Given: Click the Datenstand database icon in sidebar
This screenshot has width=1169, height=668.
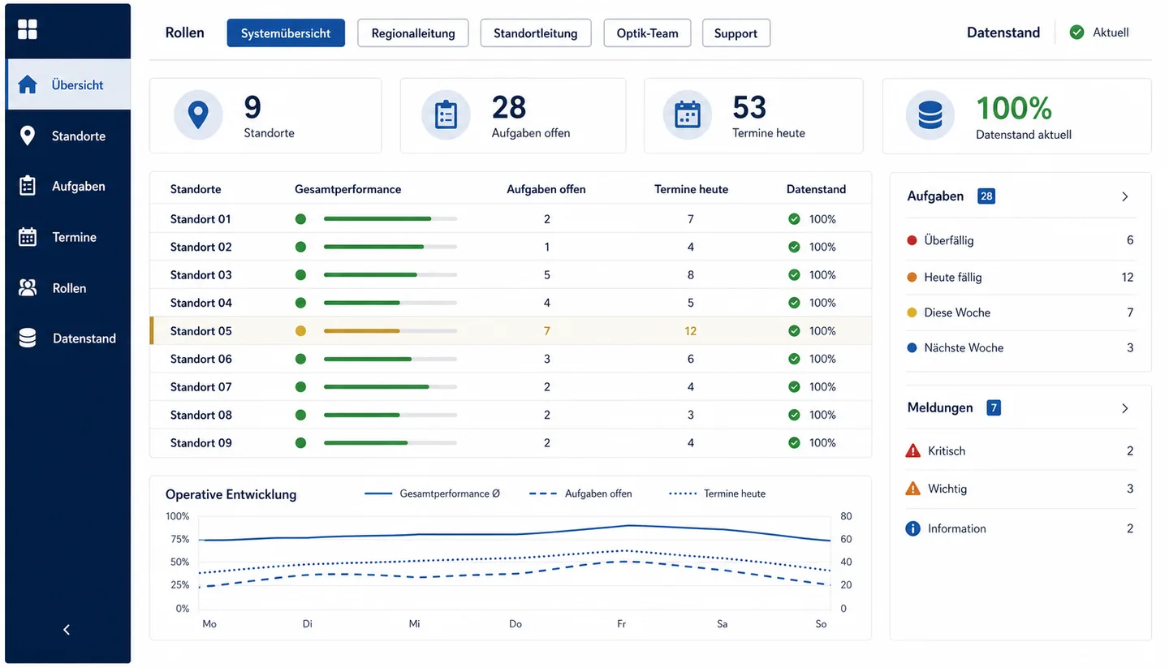Looking at the screenshot, I should coord(28,338).
